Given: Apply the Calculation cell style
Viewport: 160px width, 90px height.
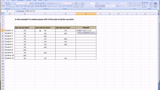Looking at the screenshot, I should click(90, 6).
